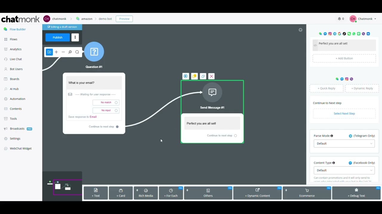Click + Add Button
The image size is (382, 214).
pos(344,58)
